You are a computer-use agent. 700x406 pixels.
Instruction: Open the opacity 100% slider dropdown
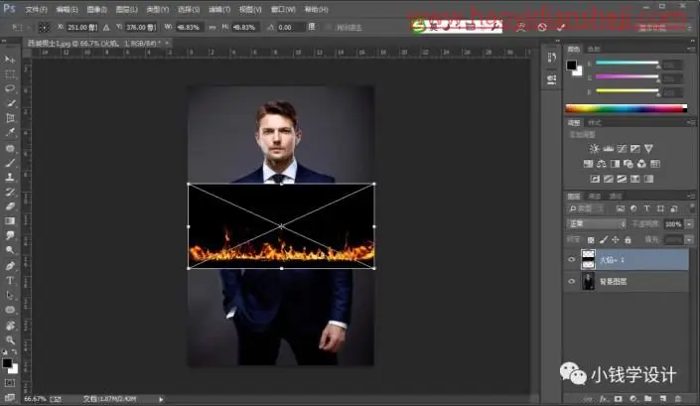point(690,224)
